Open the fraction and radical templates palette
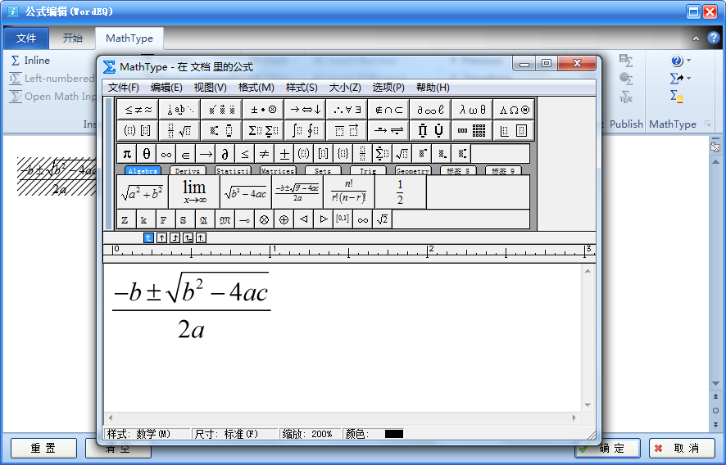This screenshot has width=726, height=465. (x=179, y=131)
